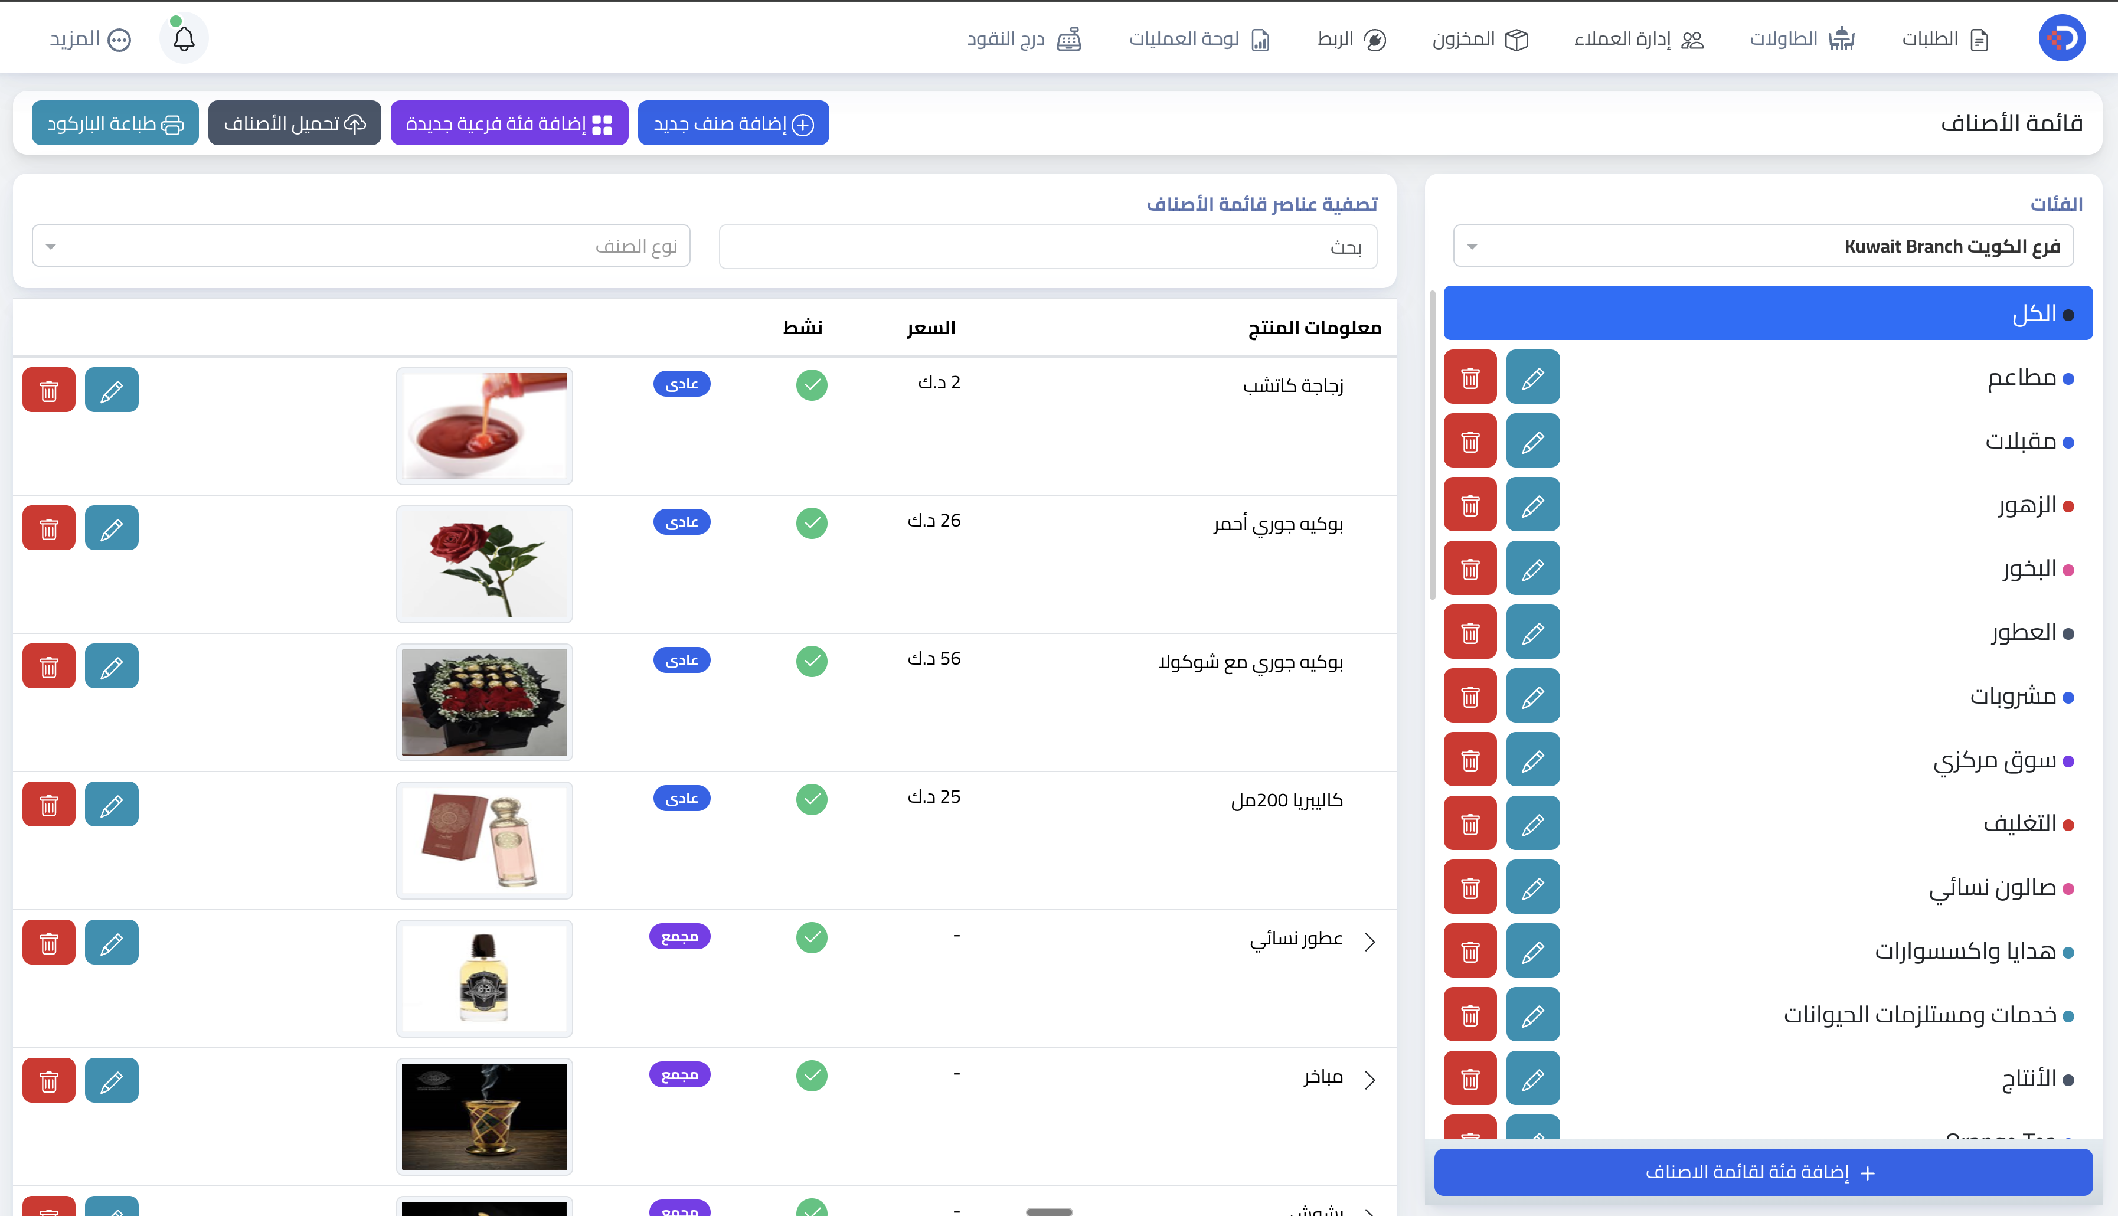
Task: Edit the مطاعم category
Action: (x=1532, y=378)
